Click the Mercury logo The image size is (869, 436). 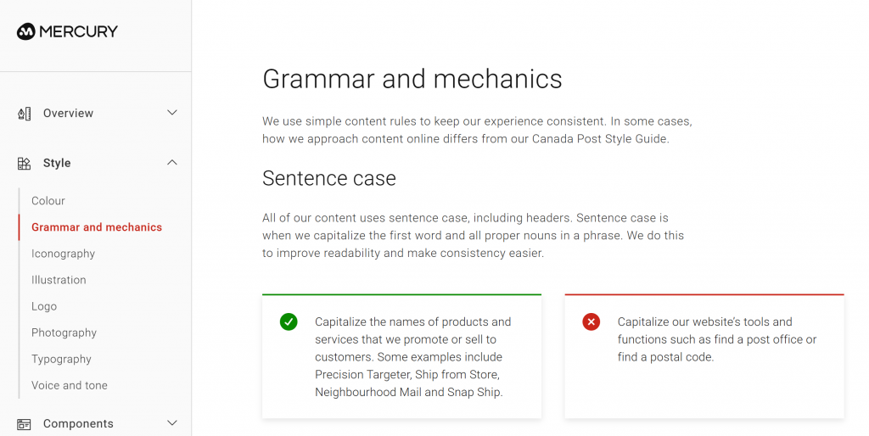click(68, 31)
